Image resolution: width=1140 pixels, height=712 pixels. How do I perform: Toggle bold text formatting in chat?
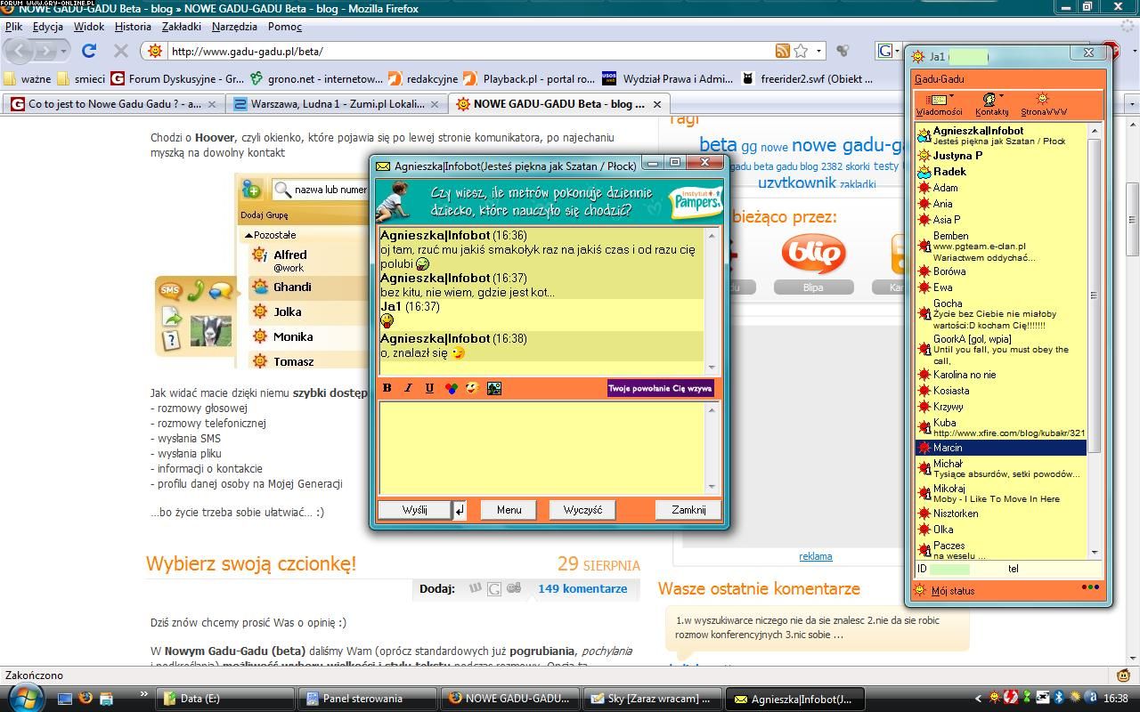coord(387,388)
